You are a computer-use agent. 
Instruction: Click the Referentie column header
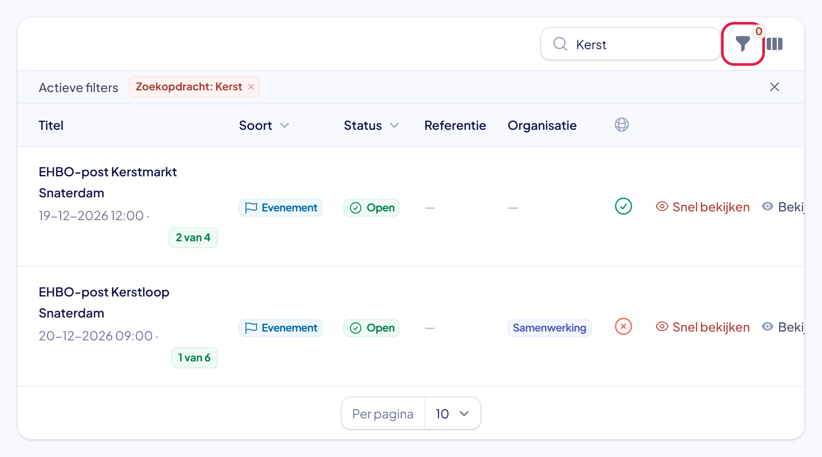tap(455, 125)
